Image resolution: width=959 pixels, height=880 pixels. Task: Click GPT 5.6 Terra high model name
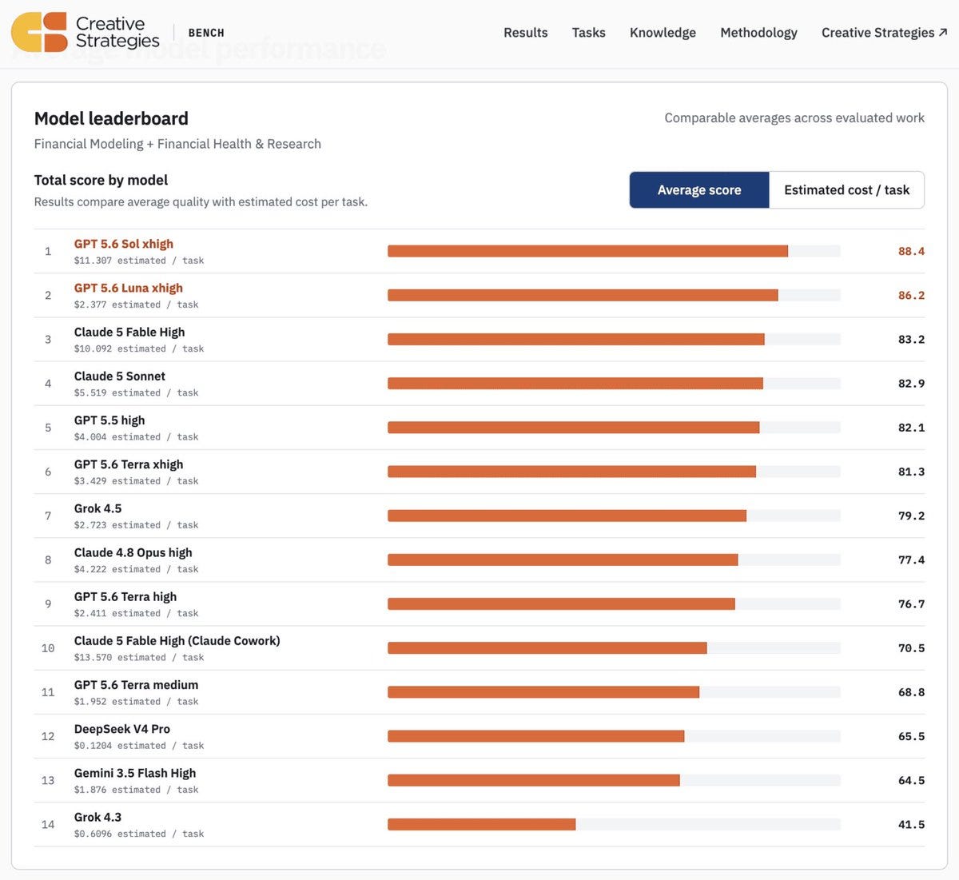tap(125, 596)
